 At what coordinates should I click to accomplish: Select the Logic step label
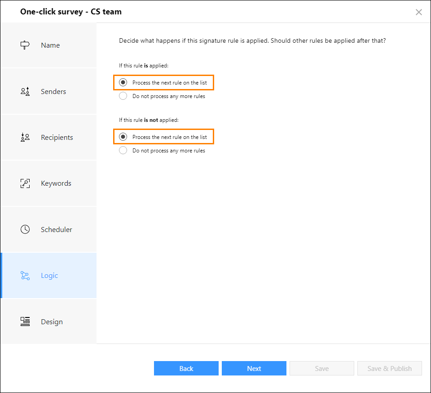coord(49,276)
